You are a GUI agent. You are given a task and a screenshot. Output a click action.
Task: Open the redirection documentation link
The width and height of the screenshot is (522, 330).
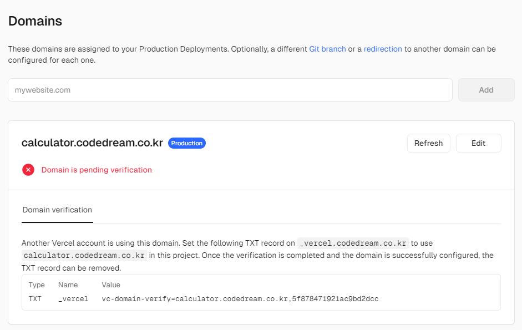pos(383,49)
